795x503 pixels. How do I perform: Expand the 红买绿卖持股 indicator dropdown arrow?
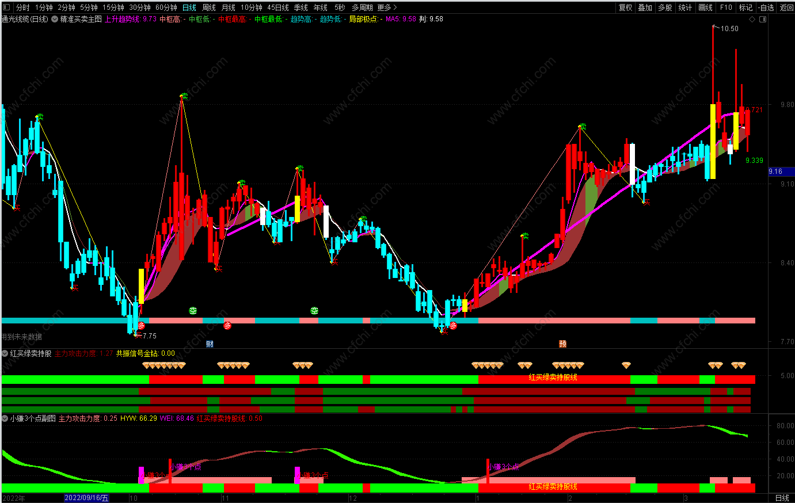(x=5, y=353)
